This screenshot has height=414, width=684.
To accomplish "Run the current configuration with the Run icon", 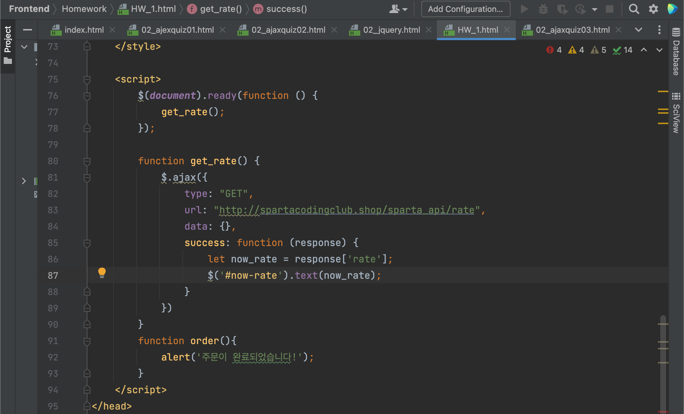I will coord(524,9).
